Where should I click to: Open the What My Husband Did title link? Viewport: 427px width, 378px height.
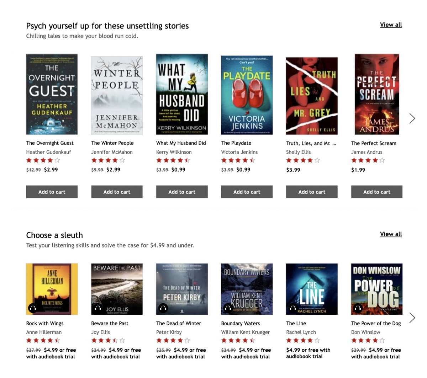coord(181,143)
